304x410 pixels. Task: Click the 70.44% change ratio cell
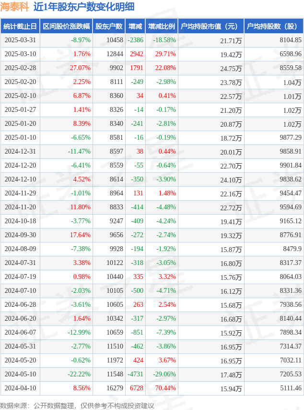tap(162, 388)
